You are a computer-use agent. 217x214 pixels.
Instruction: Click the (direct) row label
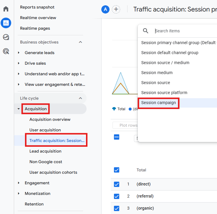click(143, 184)
